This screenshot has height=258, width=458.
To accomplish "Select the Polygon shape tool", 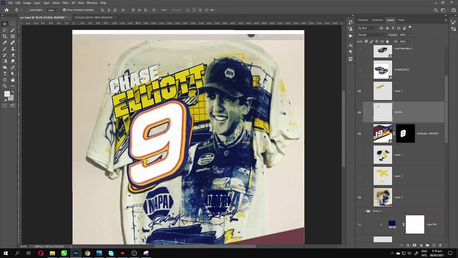I will click(5, 80).
